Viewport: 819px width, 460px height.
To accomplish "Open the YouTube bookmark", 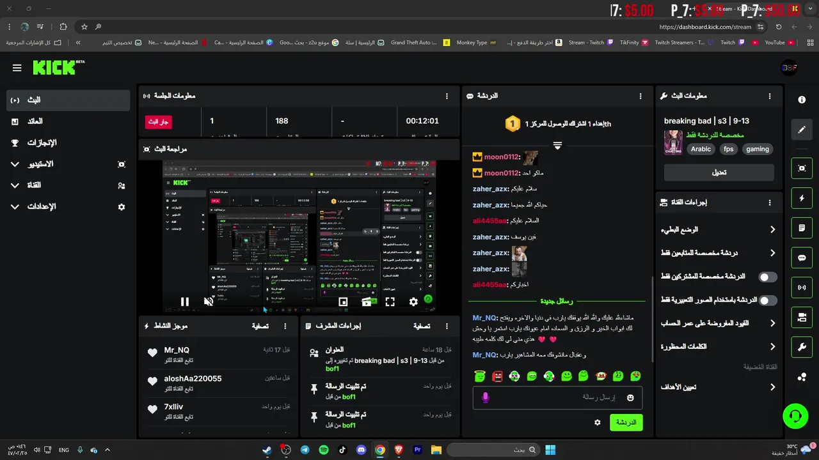I will pos(774,43).
